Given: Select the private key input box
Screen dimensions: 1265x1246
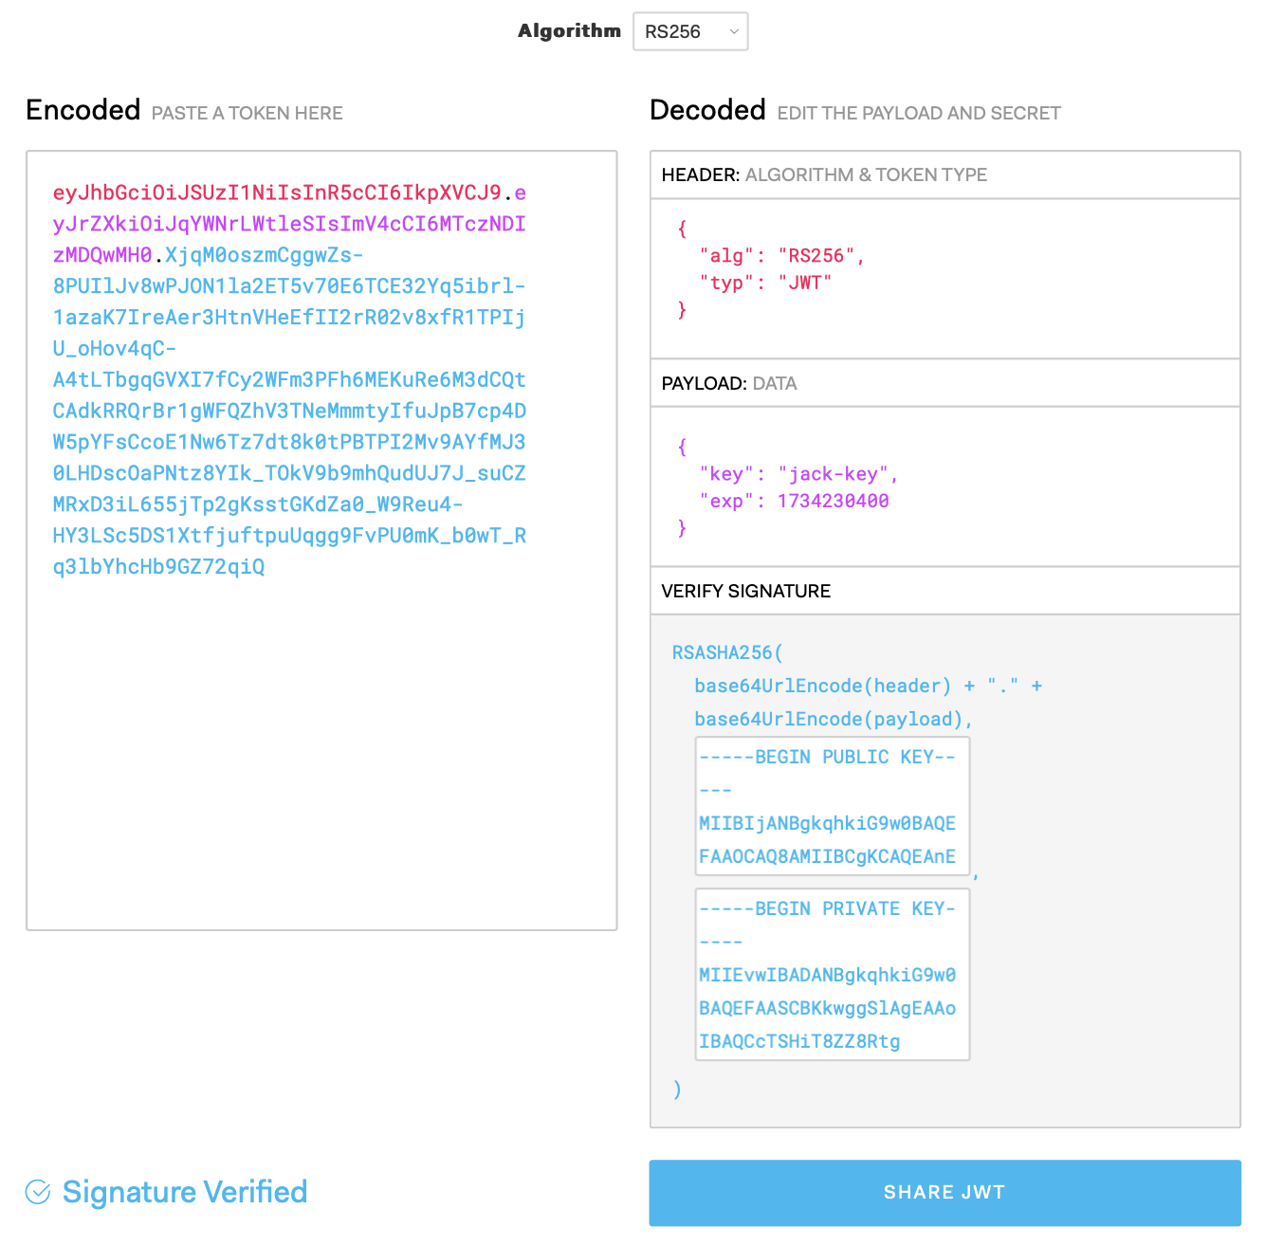Looking at the screenshot, I should (832, 974).
